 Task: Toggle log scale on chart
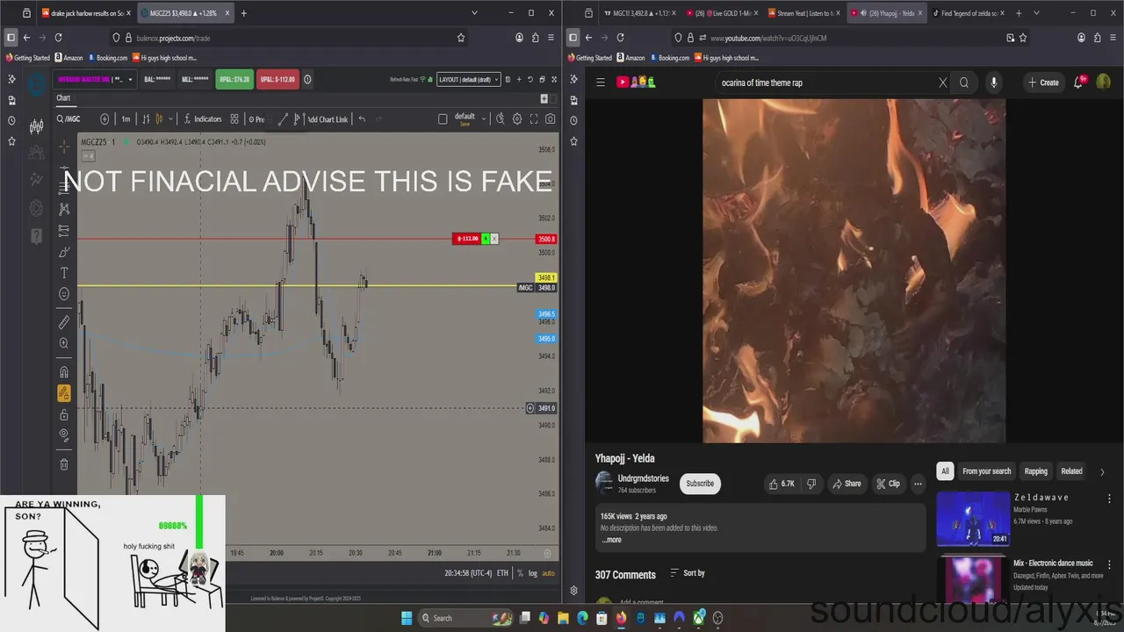click(533, 573)
